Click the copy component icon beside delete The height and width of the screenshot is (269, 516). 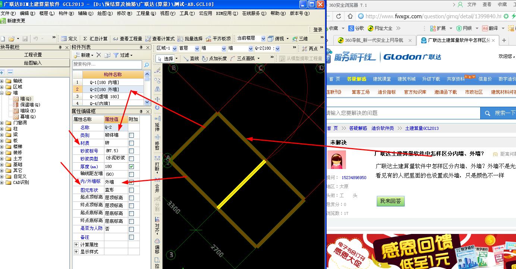(x=107, y=55)
